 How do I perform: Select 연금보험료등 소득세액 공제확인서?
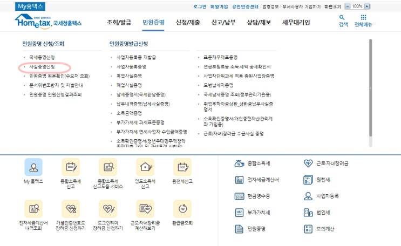click(x=237, y=67)
